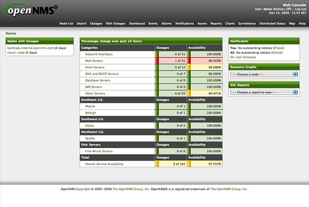Click the DNS and DHCP 0 of 7 outages cell
The image size is (309, 207).
coord(171,74)
